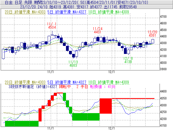This screenshot has height=132, width=173.
Task: Select upper chart 20日 終値平滑 MA=4303 legend
Action: point(25,12)
